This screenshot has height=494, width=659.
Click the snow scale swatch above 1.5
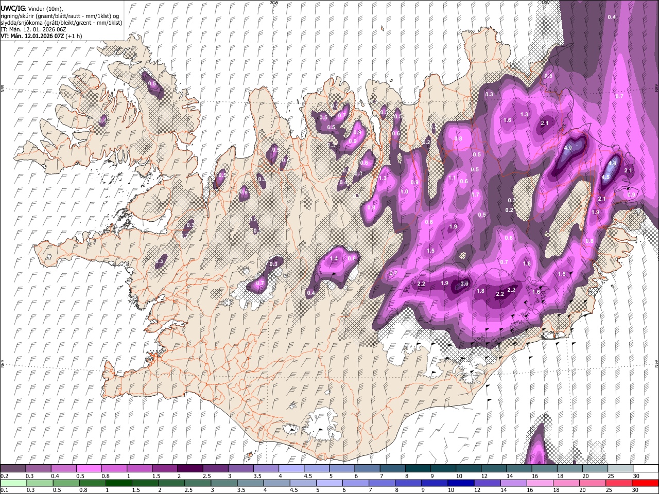165,469
